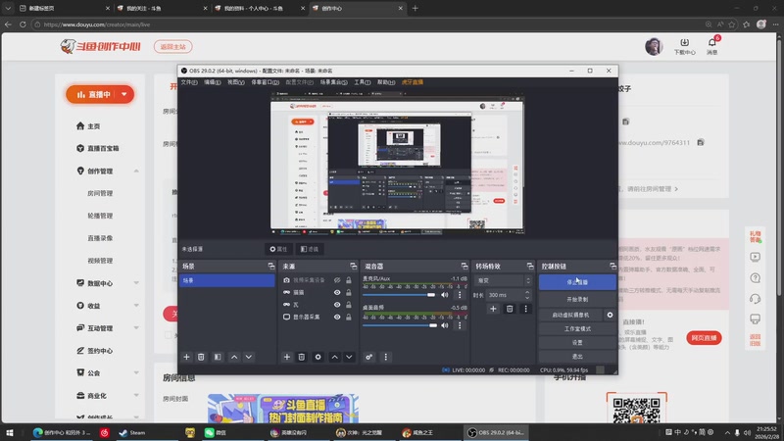Open transition properties three-dot menu
This screenshot has width=784, height=441.
pyautogui.click(x=525, y=309)
